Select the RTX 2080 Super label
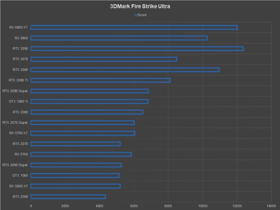 pos(15,91)
